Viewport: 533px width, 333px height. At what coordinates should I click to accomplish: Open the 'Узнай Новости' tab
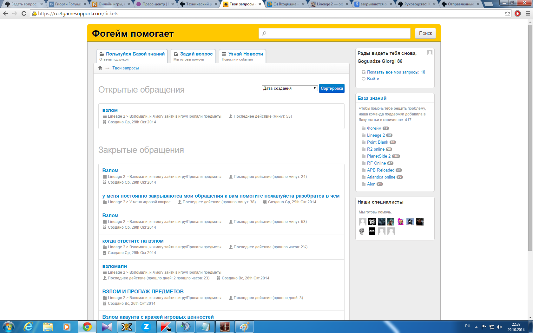tap(242, 56)
